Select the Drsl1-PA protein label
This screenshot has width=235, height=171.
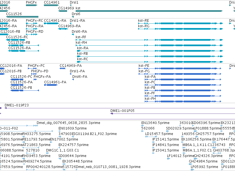coord(77,71)
